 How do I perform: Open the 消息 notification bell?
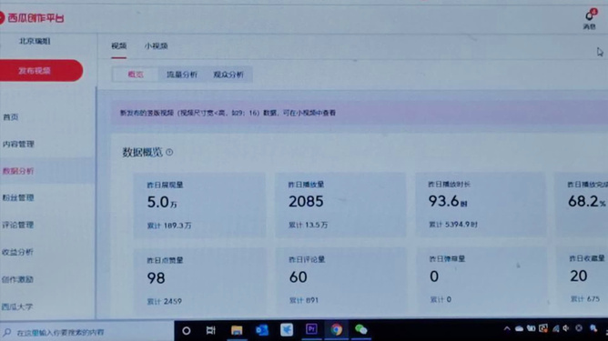[x=590, y=19]
